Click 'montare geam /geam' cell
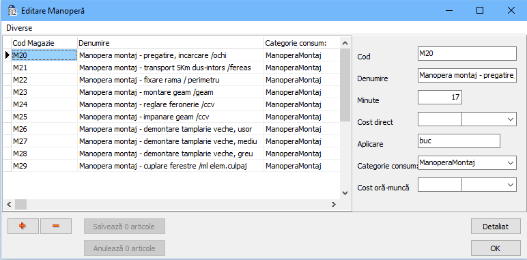Image resolution: width=527 pixels, height=260 pixels. pos(171,92)
